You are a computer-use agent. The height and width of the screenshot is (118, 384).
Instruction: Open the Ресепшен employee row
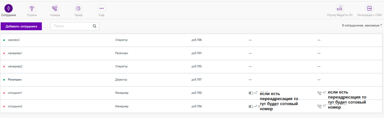[192, 80]
